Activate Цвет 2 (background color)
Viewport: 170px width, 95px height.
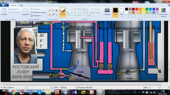coord(122,12)
